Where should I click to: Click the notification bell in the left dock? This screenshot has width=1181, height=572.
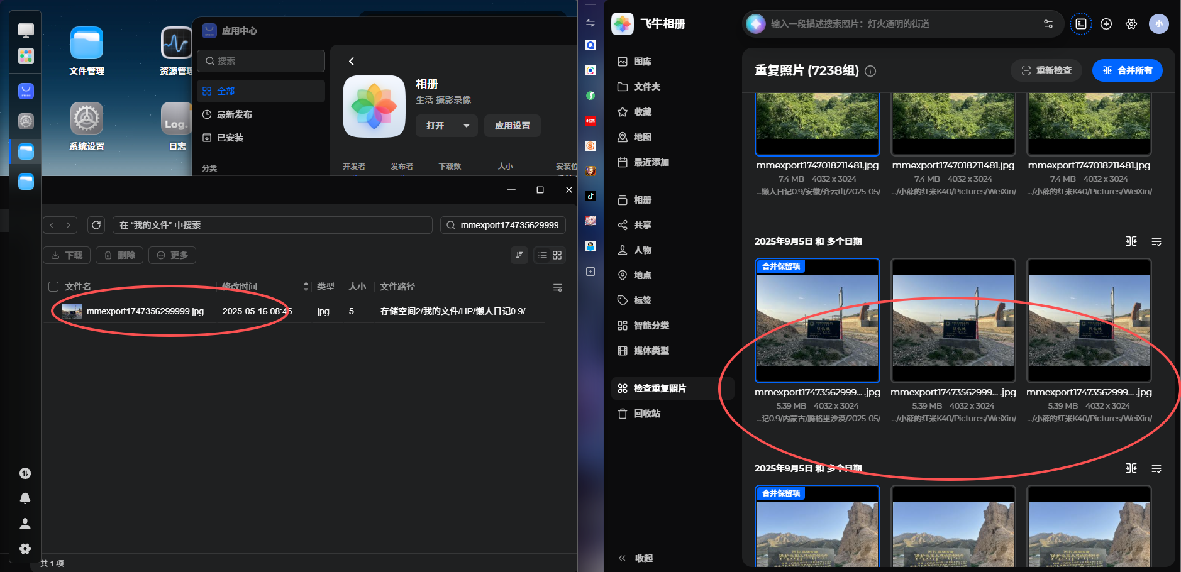(x=25, y=498)
